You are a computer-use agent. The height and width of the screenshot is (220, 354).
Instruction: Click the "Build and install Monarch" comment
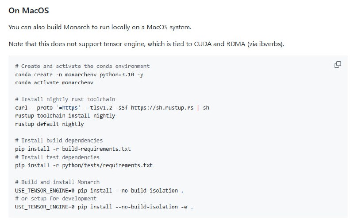57,182
